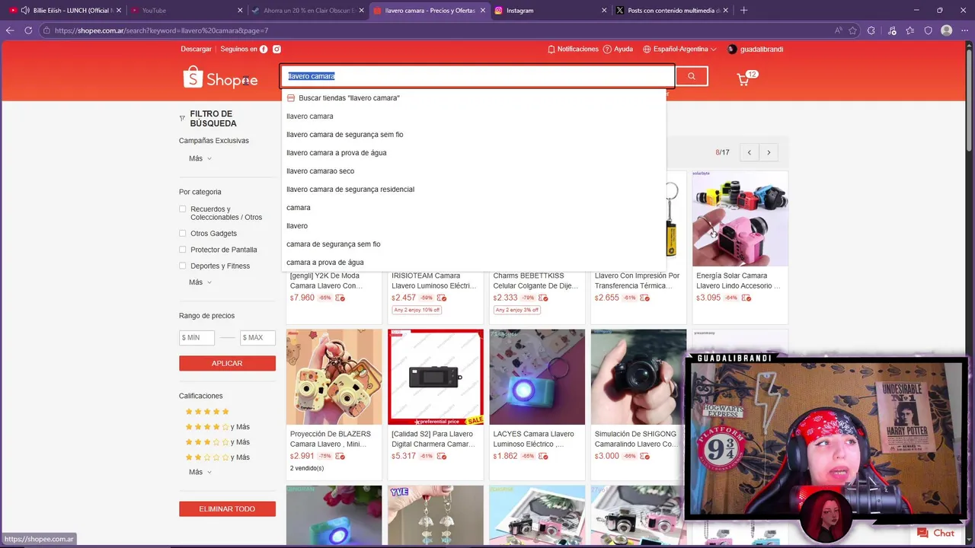Reload the page
Image resolution: width=975 pixels, height=548 pixels.
point(28,30)
